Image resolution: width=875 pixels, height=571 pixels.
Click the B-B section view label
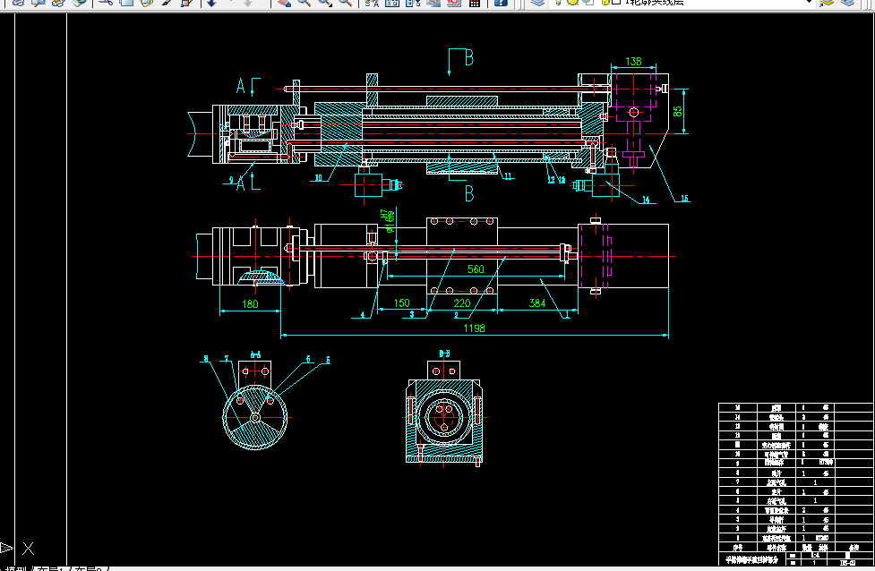tap(445, 354)
